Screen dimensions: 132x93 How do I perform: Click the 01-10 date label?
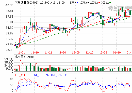(117, 52)
